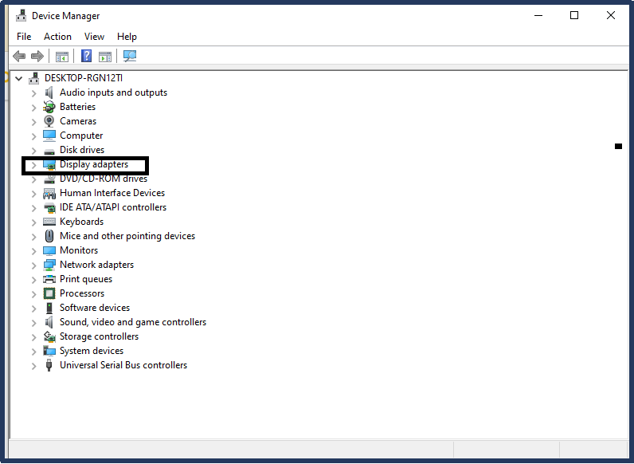Viewport: 634px width, 464px height.
Task: Click the DESKTOP-RGN12TI computer icon
Action: tap(34, 78)
